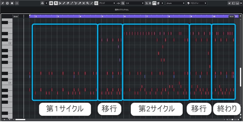Click bar 5 on the ruler
This screenshot has width=243, height=122.
tap(102, 16)
